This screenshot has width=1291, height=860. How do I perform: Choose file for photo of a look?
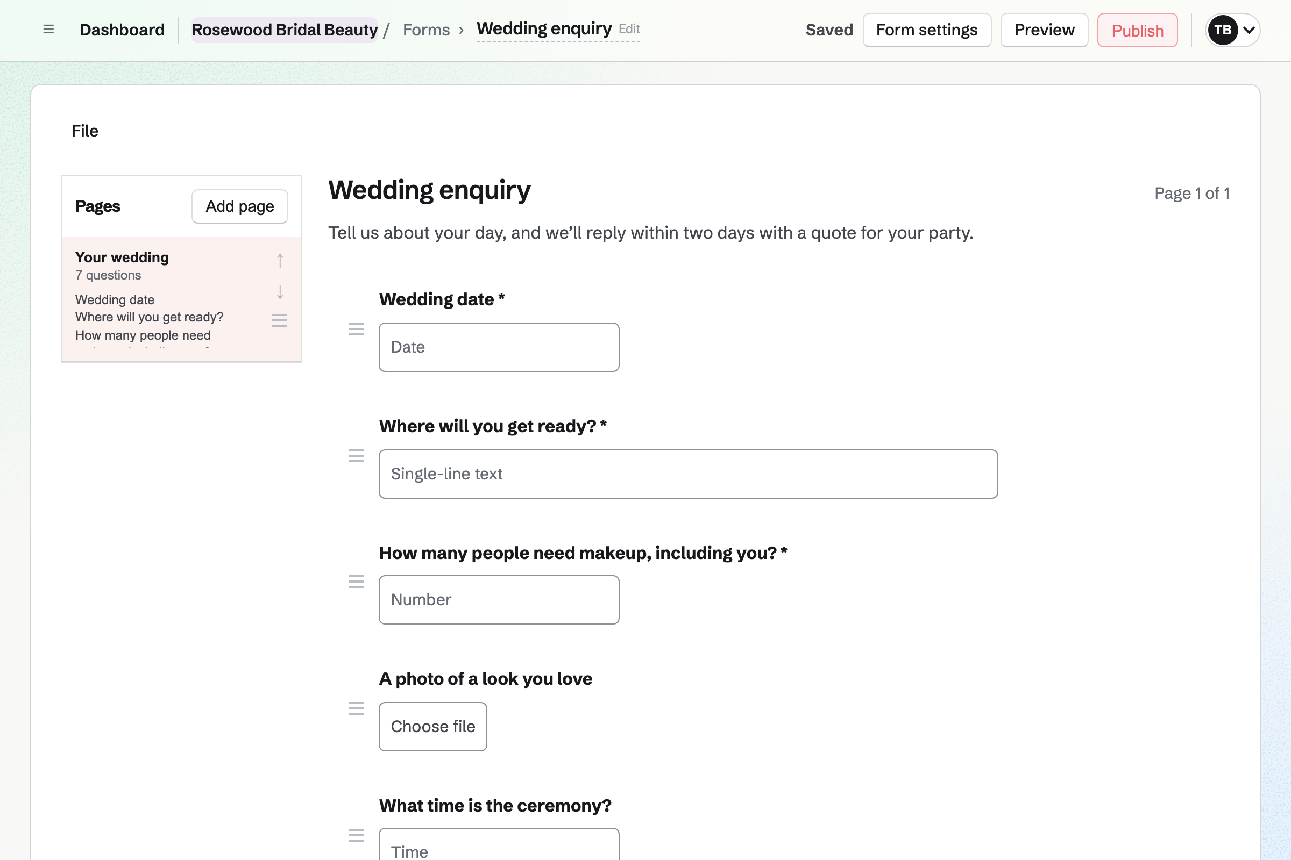point(432,726)
